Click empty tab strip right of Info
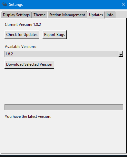 pos(121,15)
